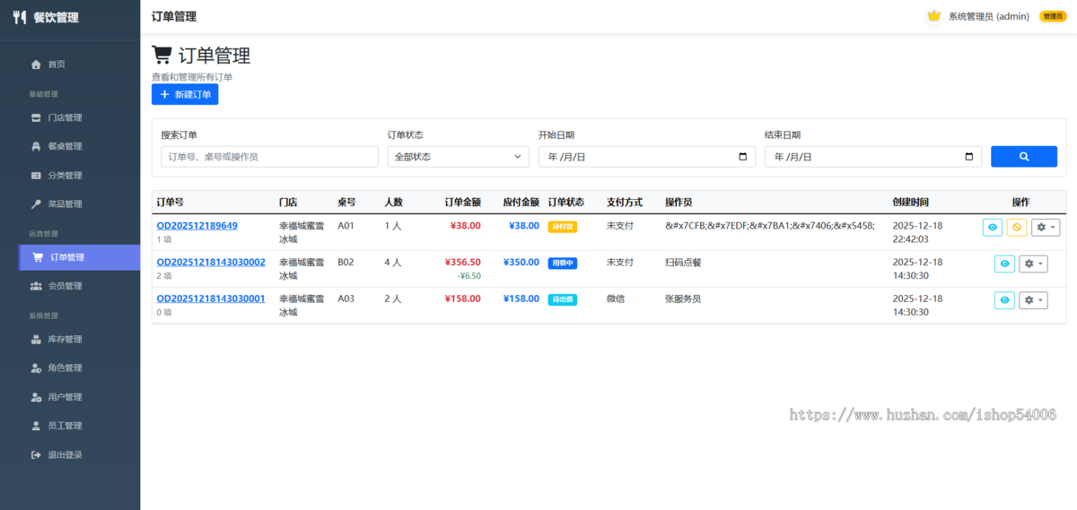View details eye icon for OD202512189649
Viewport: 1077px width, 510px height.
993,228
